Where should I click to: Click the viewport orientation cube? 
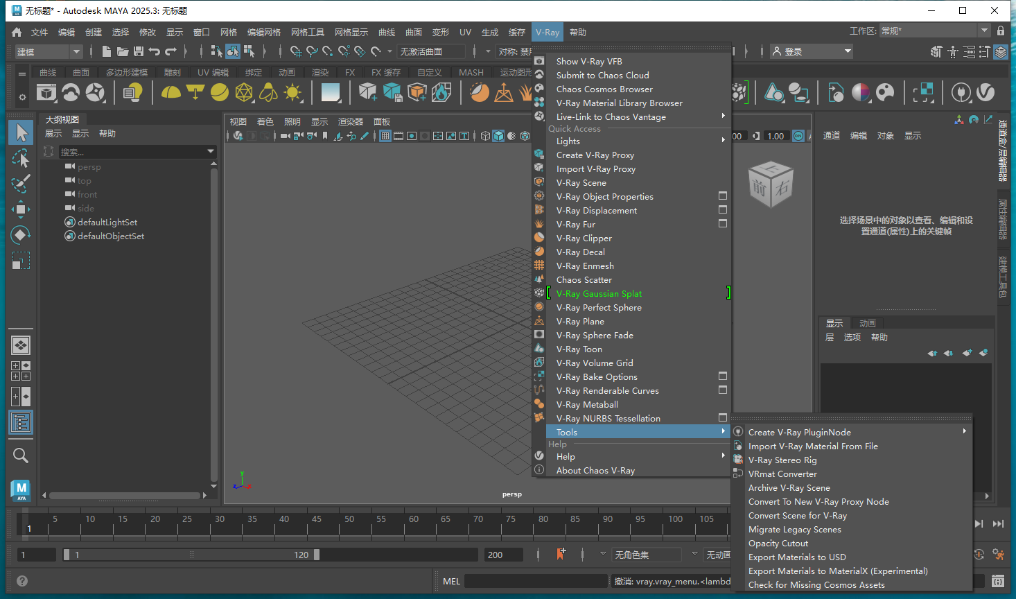(x=770, y=185)
